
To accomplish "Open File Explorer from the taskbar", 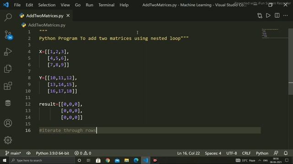I will point(126,160).
